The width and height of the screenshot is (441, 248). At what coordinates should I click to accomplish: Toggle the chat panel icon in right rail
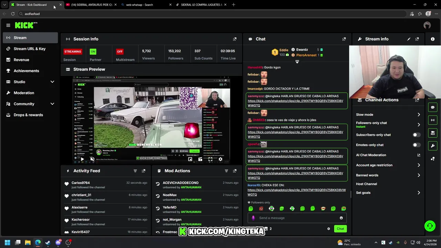pyautogui.click(x=433, y=107)
